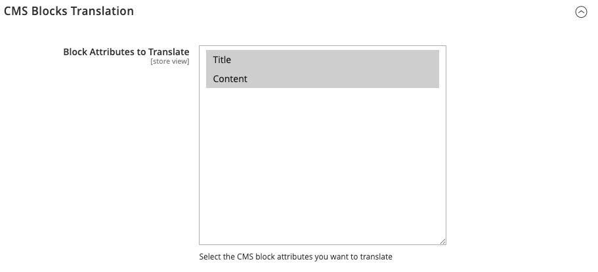Click empty area inside the attributes listbox

(x=322, y=164)
